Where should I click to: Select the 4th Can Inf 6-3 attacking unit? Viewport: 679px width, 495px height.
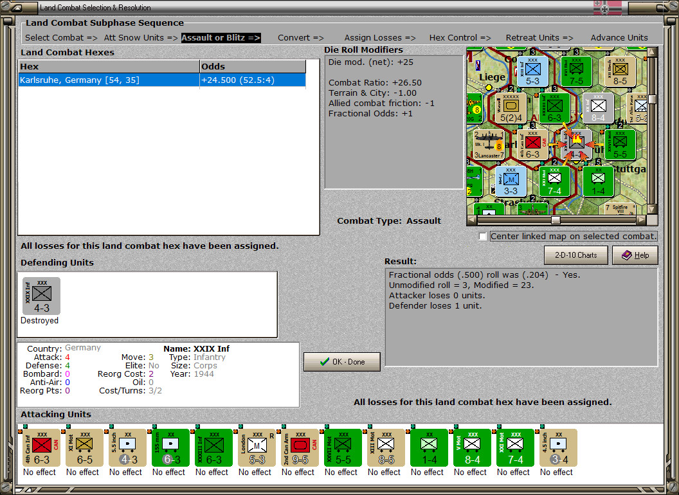[x=42, y=448]
